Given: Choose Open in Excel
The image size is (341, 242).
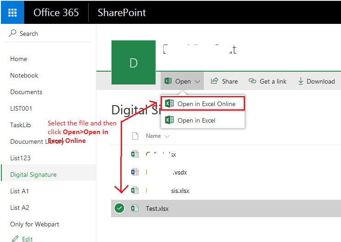Looking at the screenshot, I should click(x=203, y=120).
